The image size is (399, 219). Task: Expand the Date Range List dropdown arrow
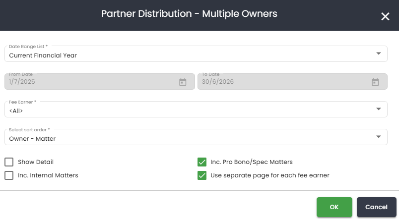379,54
